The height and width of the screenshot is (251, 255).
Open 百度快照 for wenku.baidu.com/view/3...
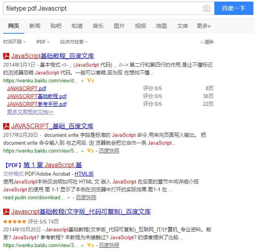[x=109, y=245]
